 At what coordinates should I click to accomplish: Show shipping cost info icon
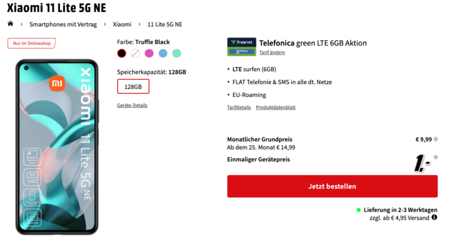(x=434, y=217)
